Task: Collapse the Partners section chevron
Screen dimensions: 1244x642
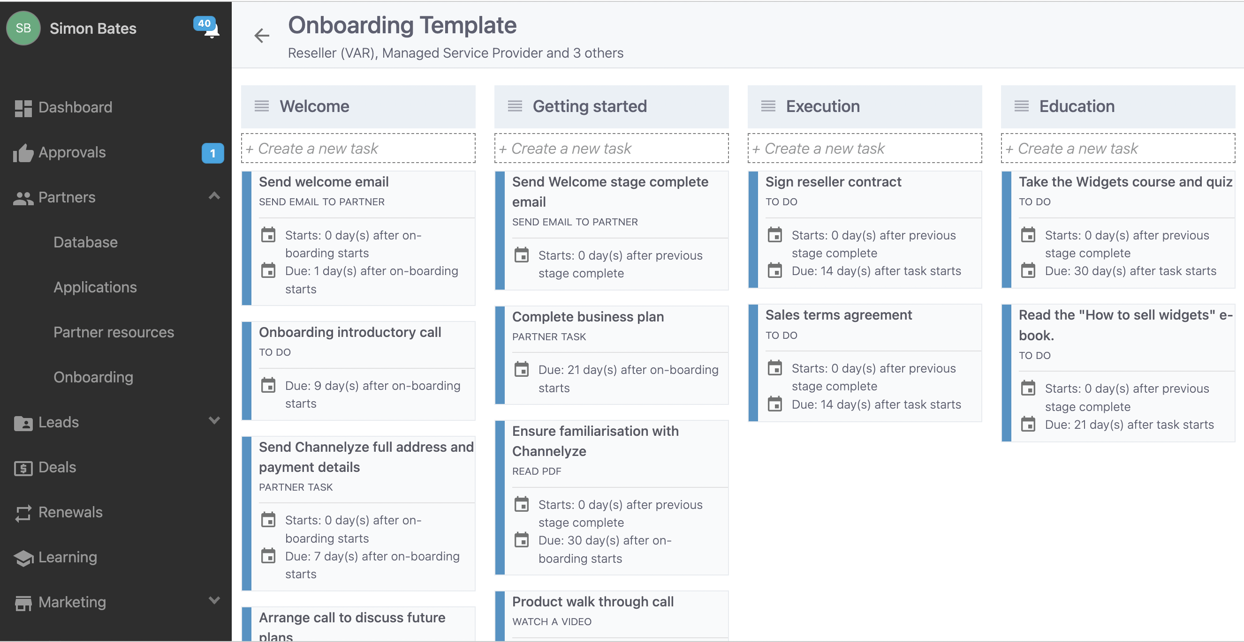Action: coord(214,196)
